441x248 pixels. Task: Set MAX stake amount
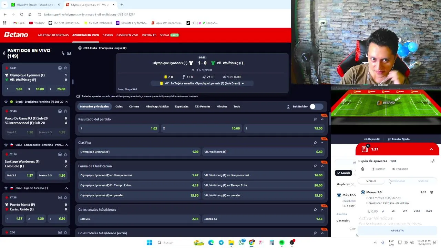tap(429, 211)
